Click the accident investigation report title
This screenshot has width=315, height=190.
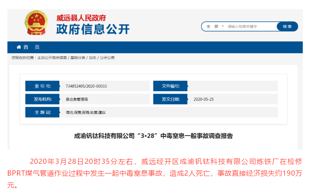point(154,136)
